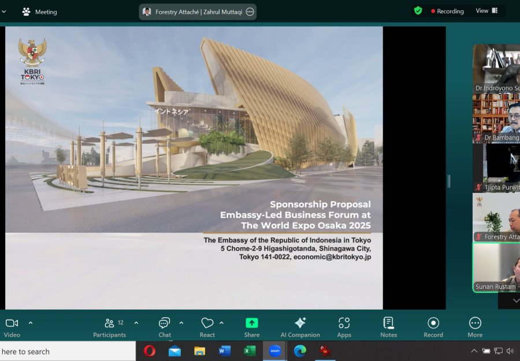Viewport: 520px width, 361px height.
Task: Expand the Video options chevron
Action: point(31,323)
